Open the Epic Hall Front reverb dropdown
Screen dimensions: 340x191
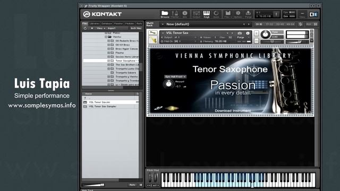(175, 76)
